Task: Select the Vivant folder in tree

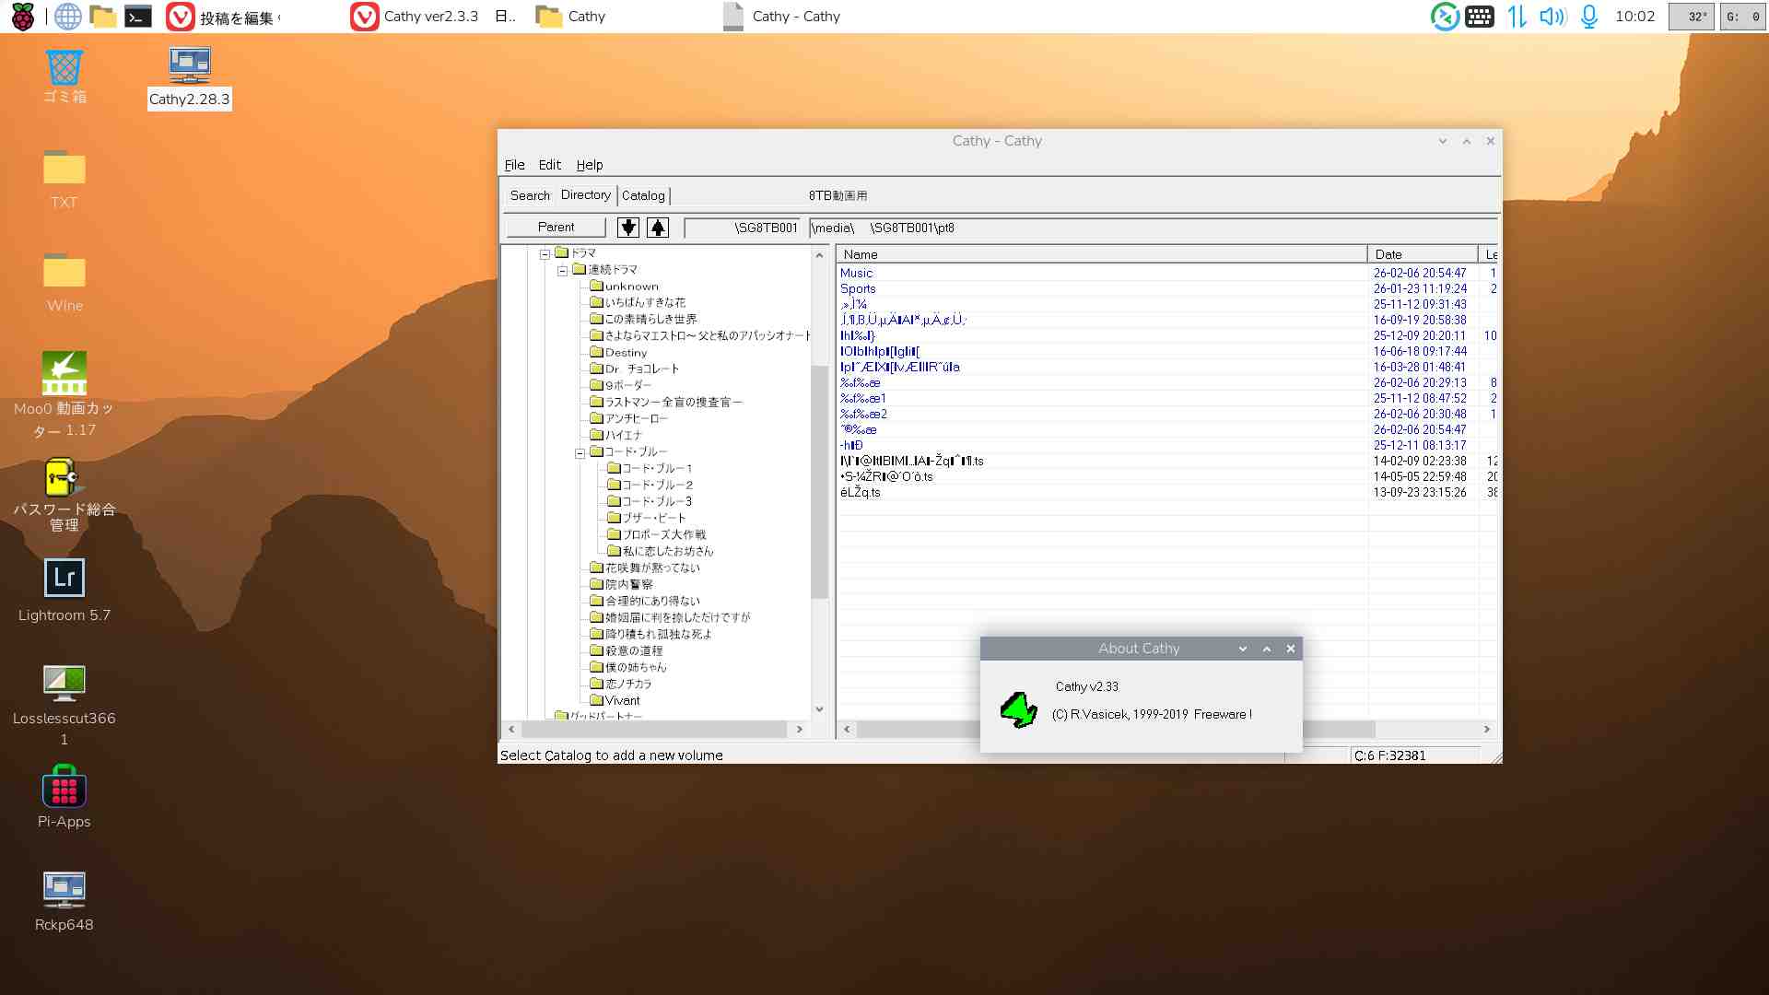Action: pyautogui.click(x=622, y=700)
